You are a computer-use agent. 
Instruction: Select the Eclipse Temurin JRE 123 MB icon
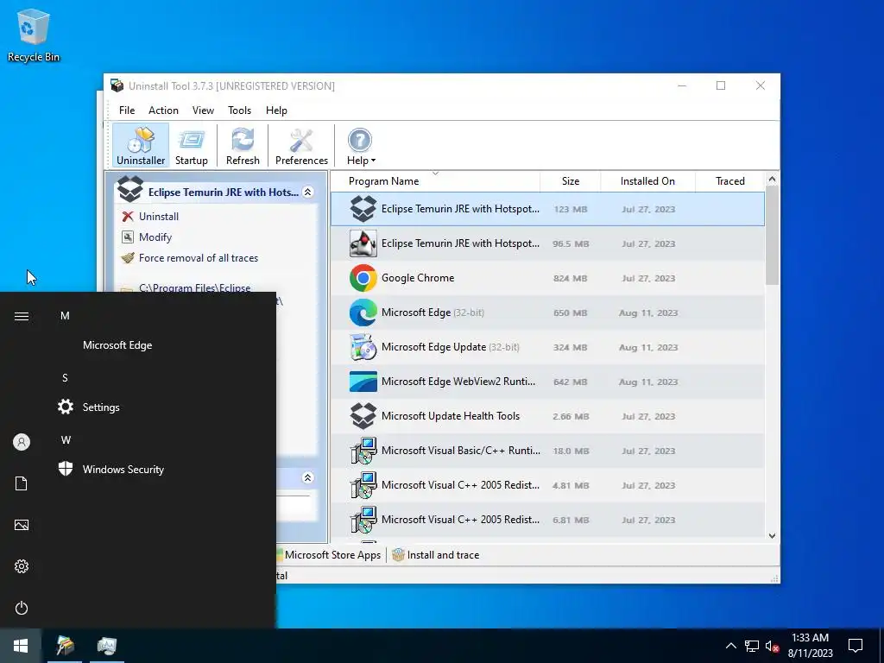(x=363, y=209)
